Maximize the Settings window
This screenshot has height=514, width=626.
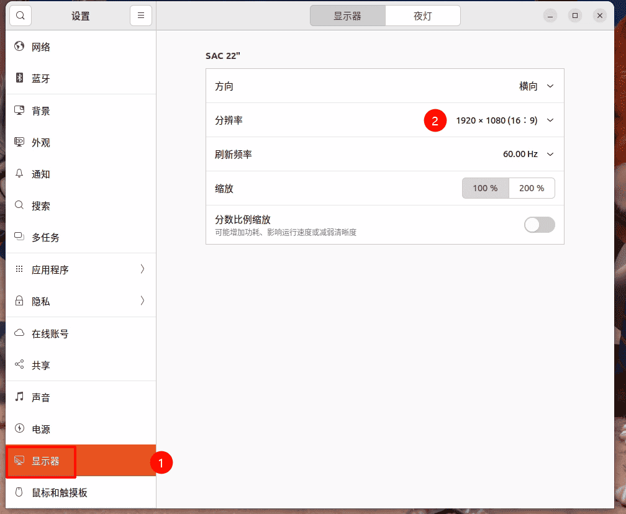[x=575, y=16]
